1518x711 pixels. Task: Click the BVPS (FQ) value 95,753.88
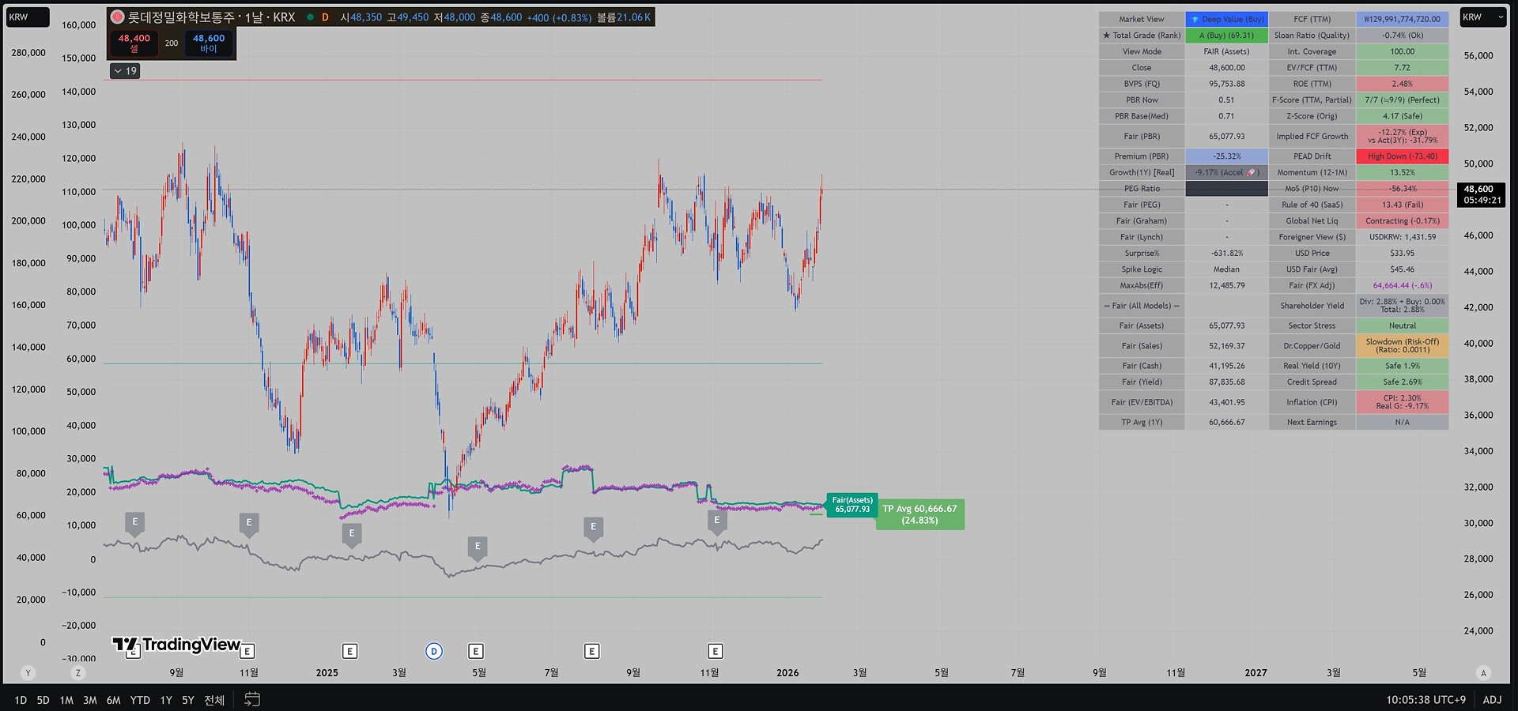tap(1227, 84)
